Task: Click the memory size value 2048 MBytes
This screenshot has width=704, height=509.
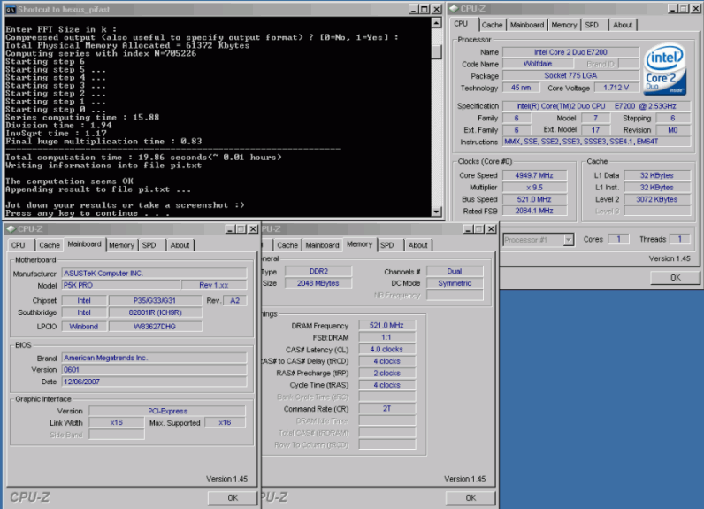Action: click(318, 283)
